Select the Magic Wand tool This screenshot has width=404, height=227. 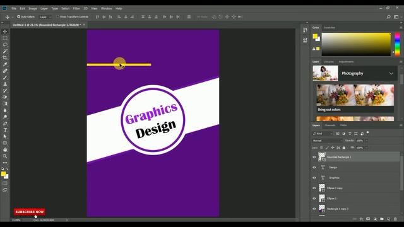tap(5, 51)
